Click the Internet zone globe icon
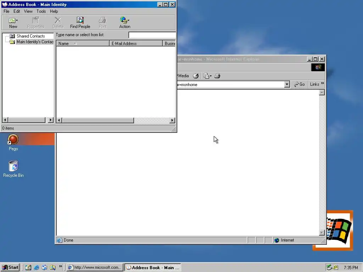Screen dimensions: 363x272 pos(277,240)
